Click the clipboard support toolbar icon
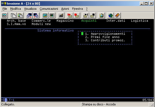 coord(102,15)
